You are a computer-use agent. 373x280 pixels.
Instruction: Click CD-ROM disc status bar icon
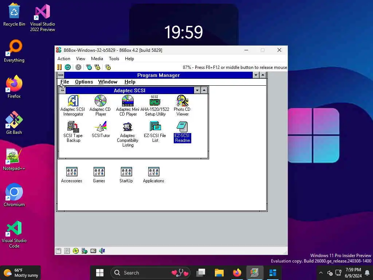click(x=76, y=251)
